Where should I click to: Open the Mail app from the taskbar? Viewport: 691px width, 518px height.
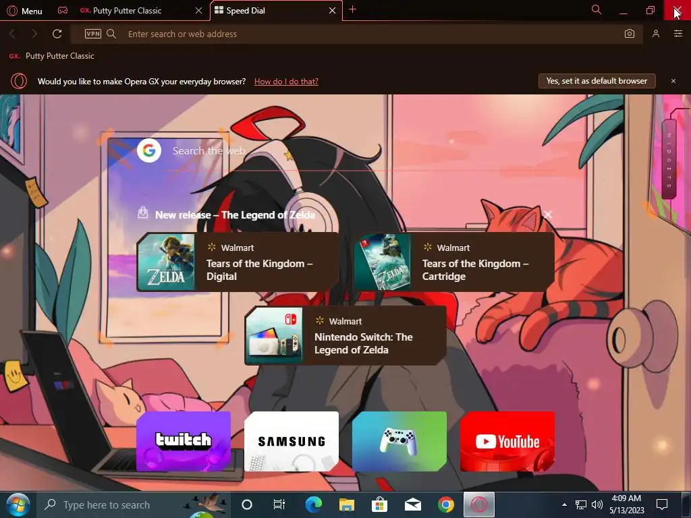point(413,505)
